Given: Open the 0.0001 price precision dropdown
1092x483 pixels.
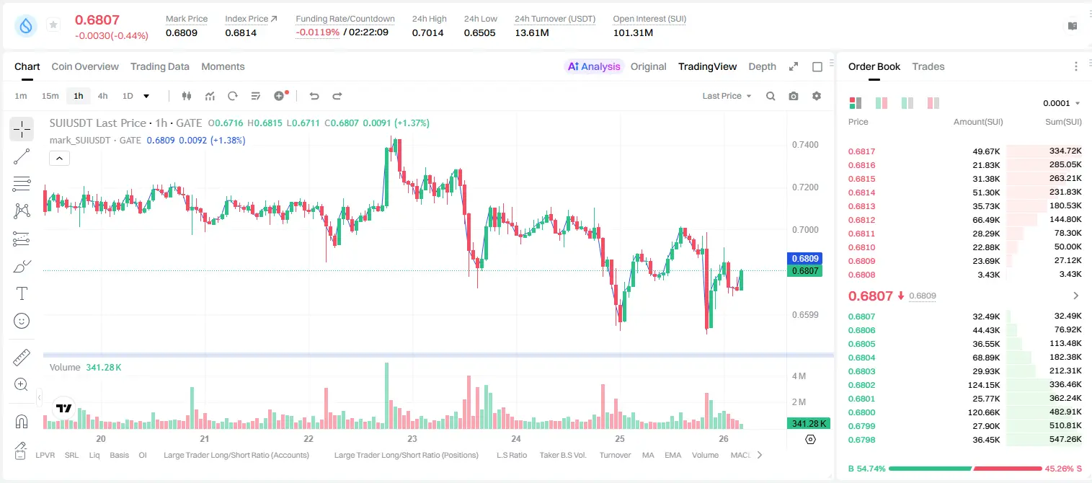Looking at the screenshot, I should (1062, 103).
